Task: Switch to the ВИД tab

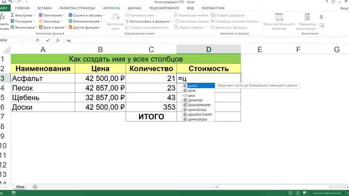Action: pyautogui.click(x=190, y=8)
